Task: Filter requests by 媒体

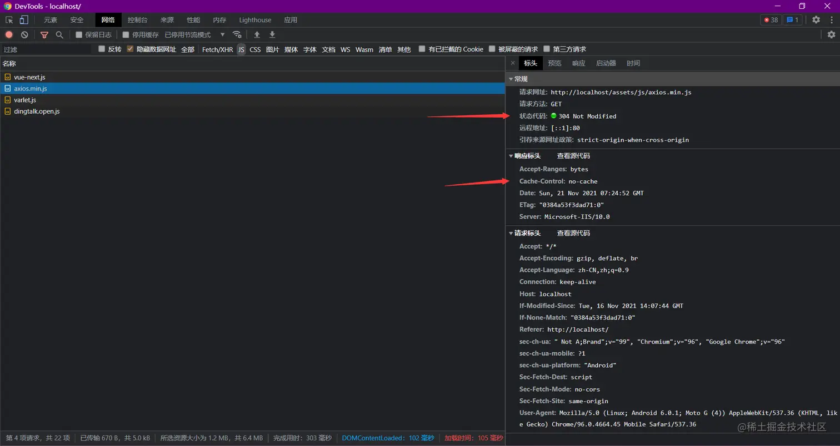Action: point(291,49)
